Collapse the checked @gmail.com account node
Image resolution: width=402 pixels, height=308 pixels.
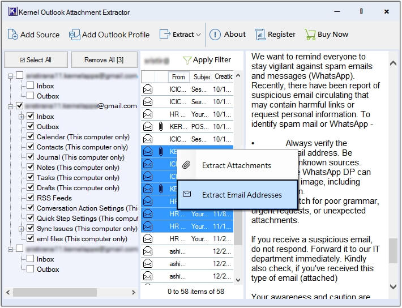11,106
